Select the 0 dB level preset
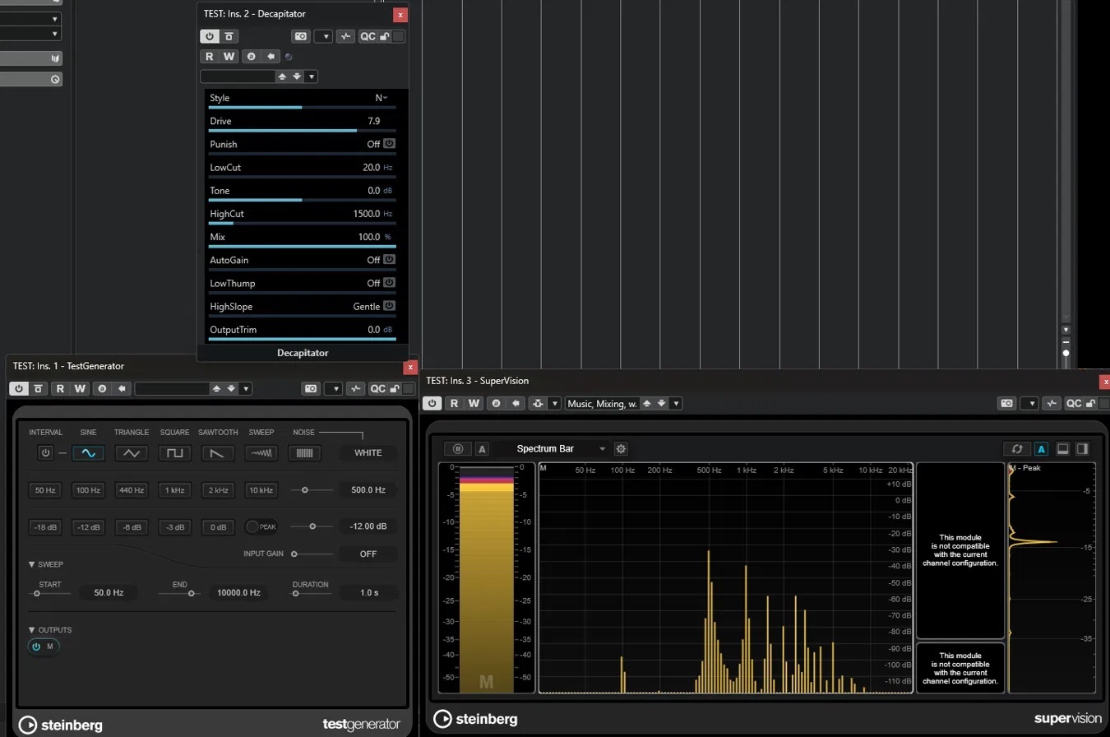Screen dimensions: 1110x737 [x=218, y=527]
